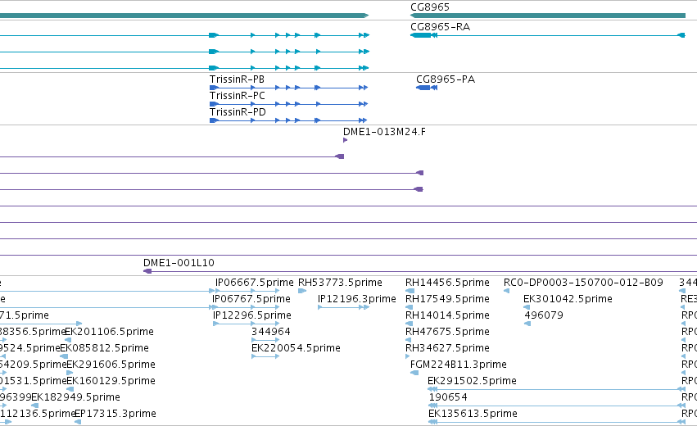This screenshot has height=426, width=697.
Task: Click the blue TrissinR-PB coding glyph
Action: click(x=288, y=88)
